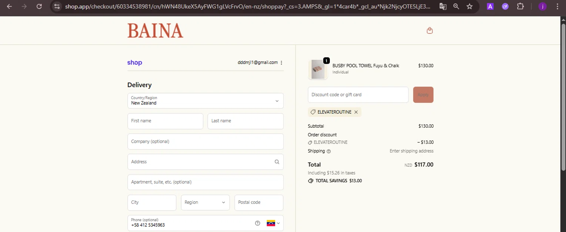Viewport: 566px width, 232px height.
Task: Click the Busby Pool Towel product thumbnail
Action: tap(318, 70)
